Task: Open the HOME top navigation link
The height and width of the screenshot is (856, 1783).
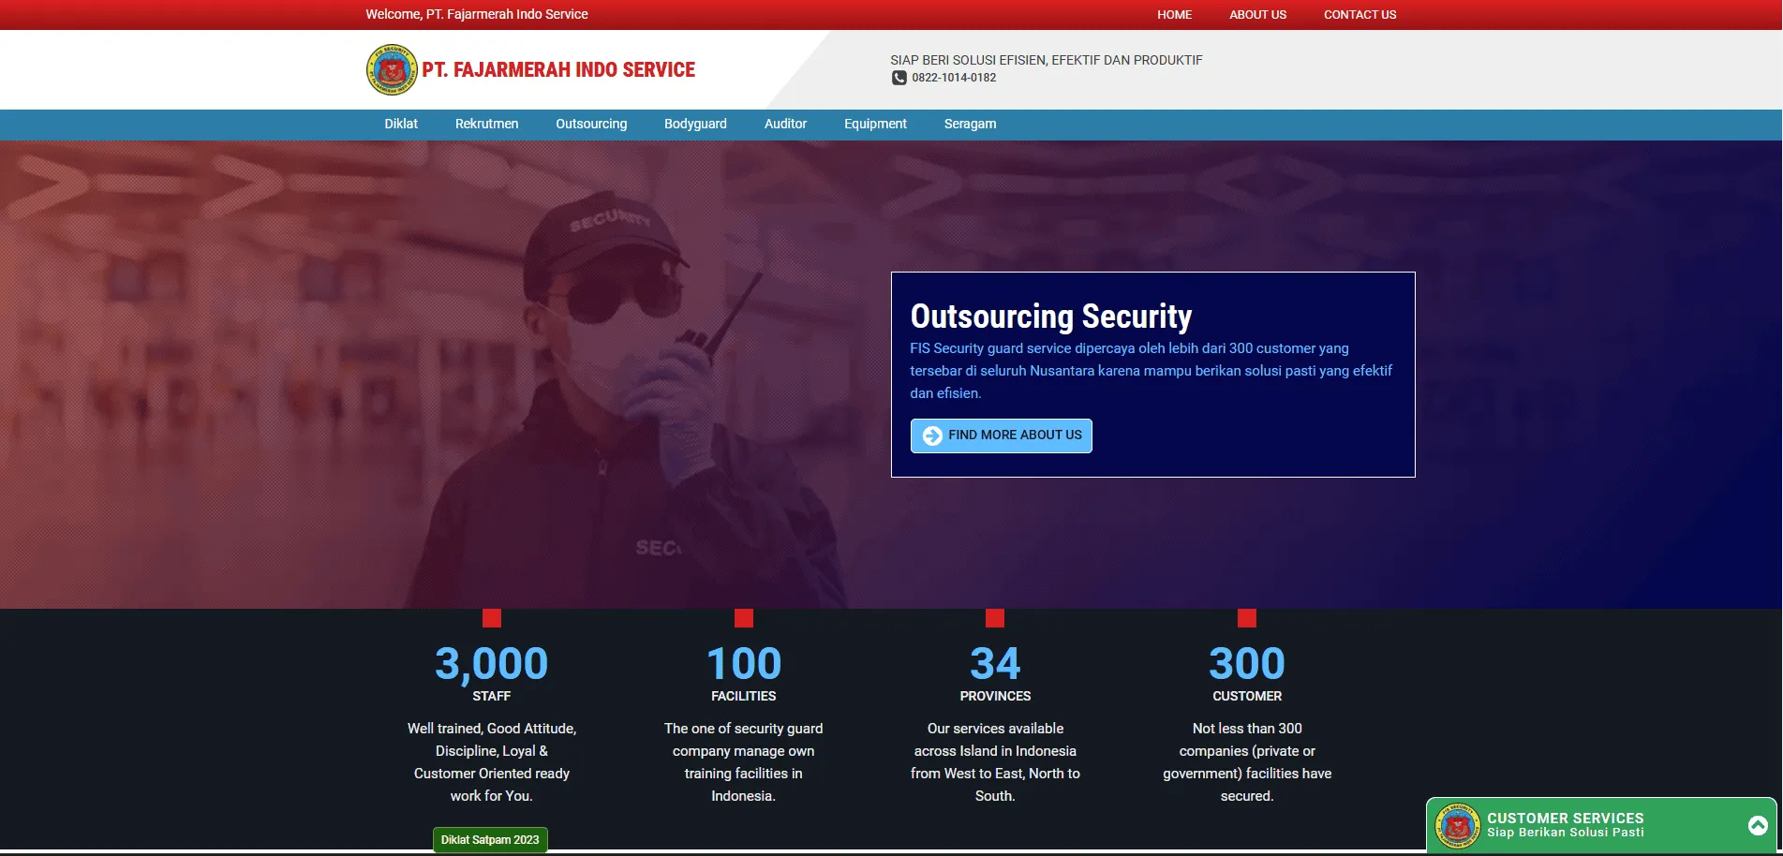Action: pyautogui.click(x=1174, y=15)
